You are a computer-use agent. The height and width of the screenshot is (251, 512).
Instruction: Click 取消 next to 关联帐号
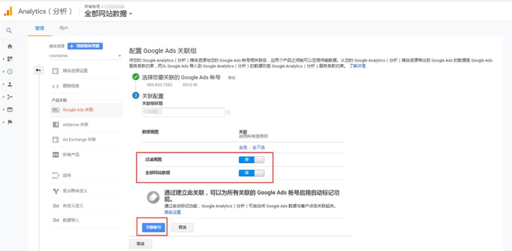(182, 227)
